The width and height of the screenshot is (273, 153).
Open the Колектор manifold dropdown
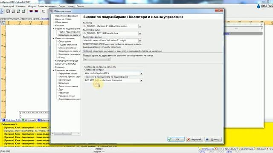click(140, 26)
